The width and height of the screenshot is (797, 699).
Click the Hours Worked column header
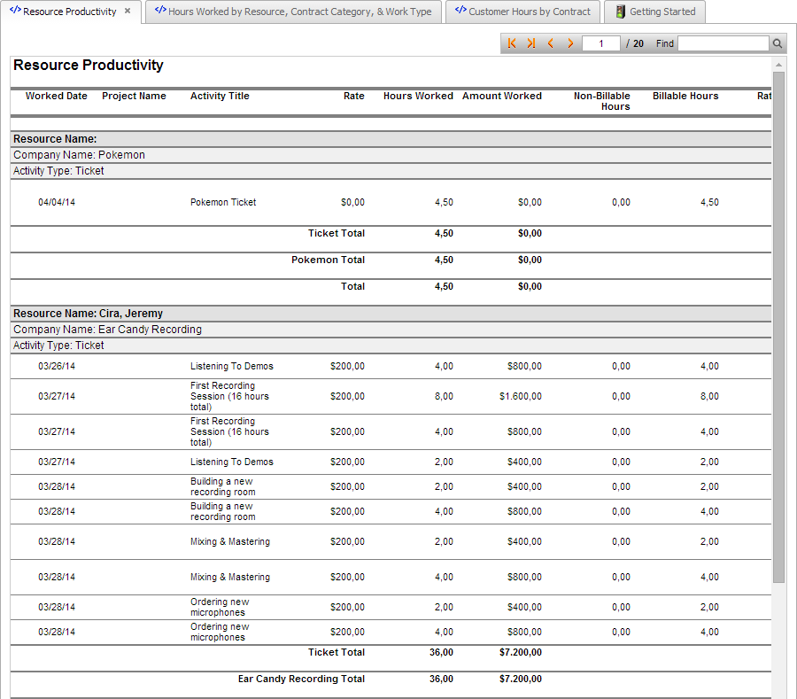(418, 96)
